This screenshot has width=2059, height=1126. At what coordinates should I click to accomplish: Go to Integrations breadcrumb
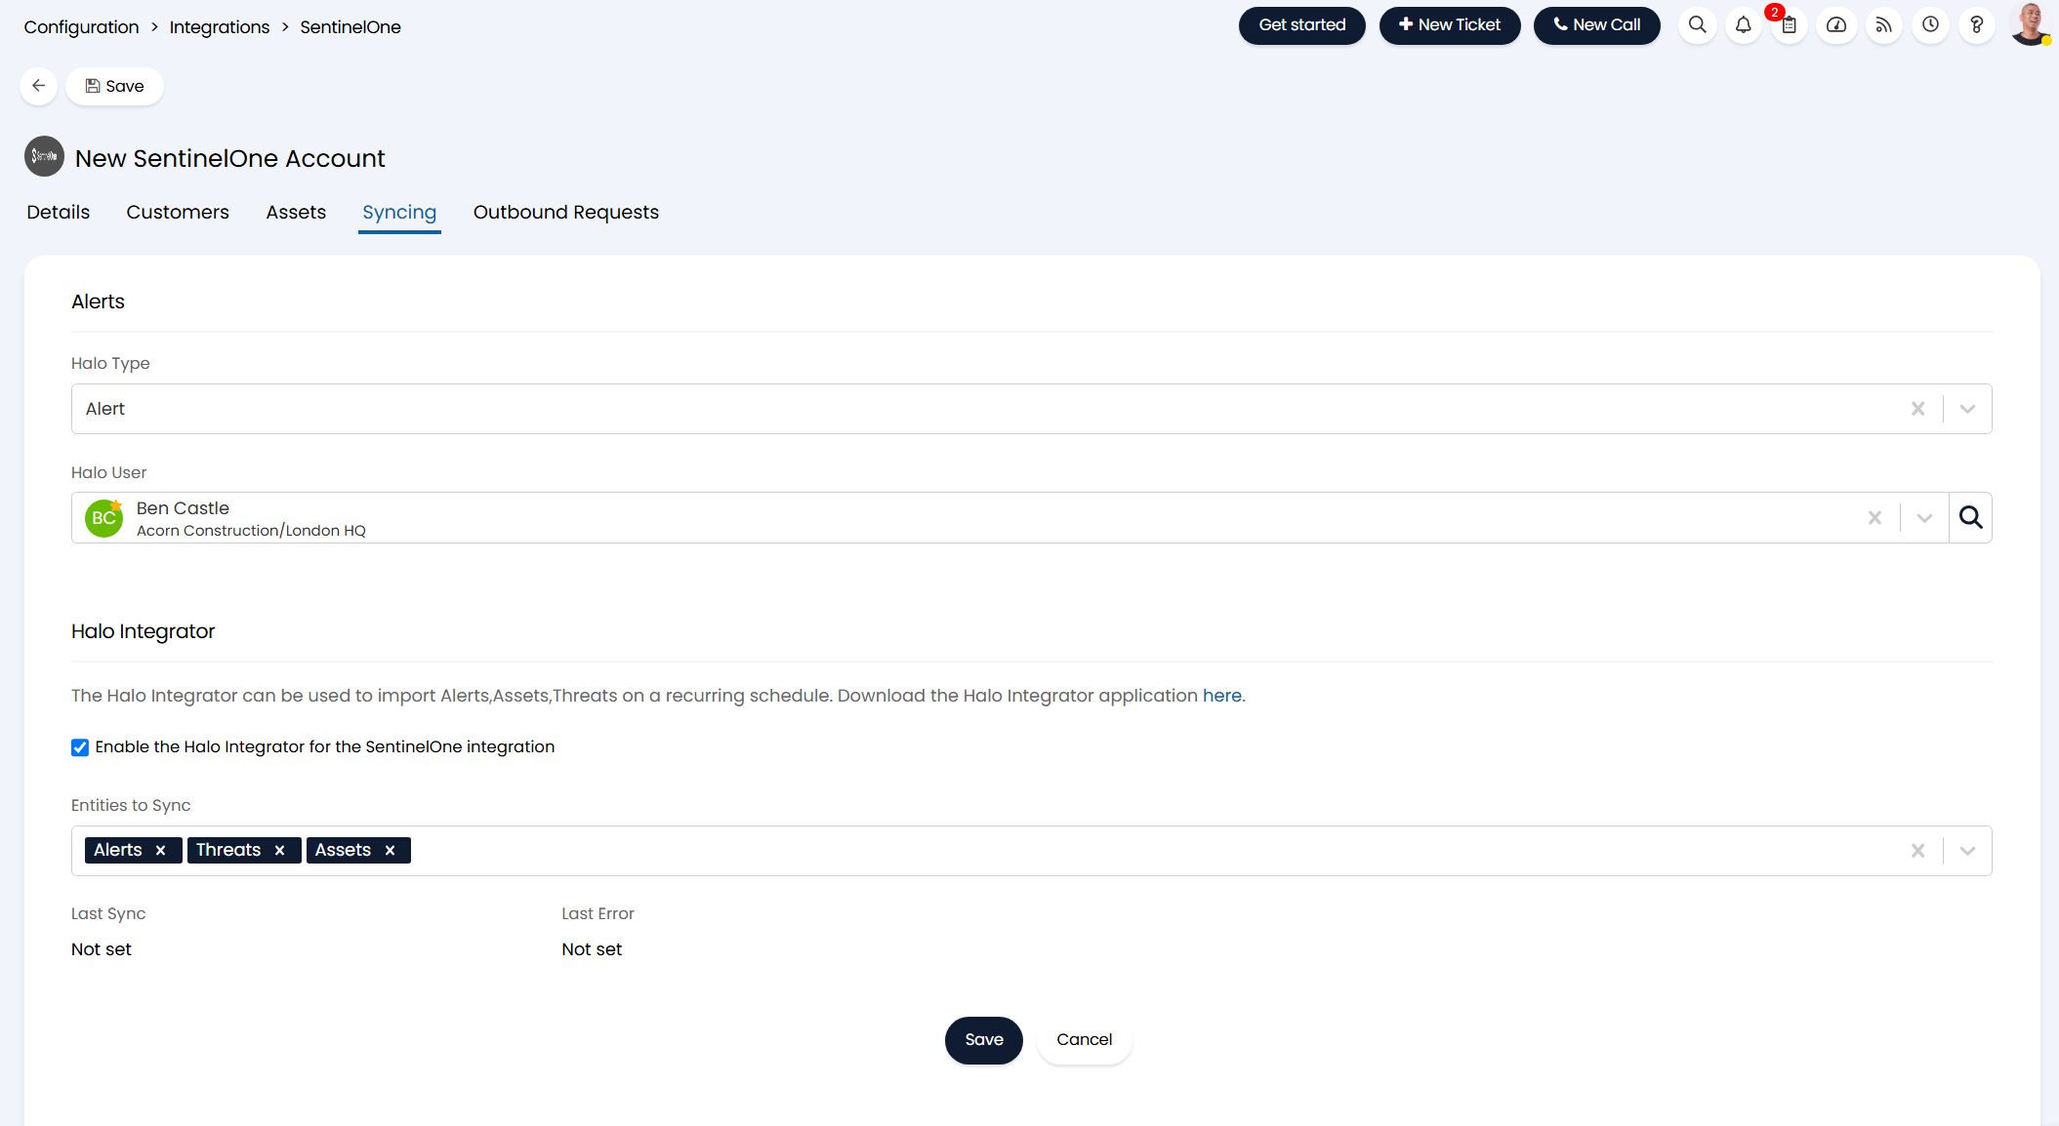220,27
